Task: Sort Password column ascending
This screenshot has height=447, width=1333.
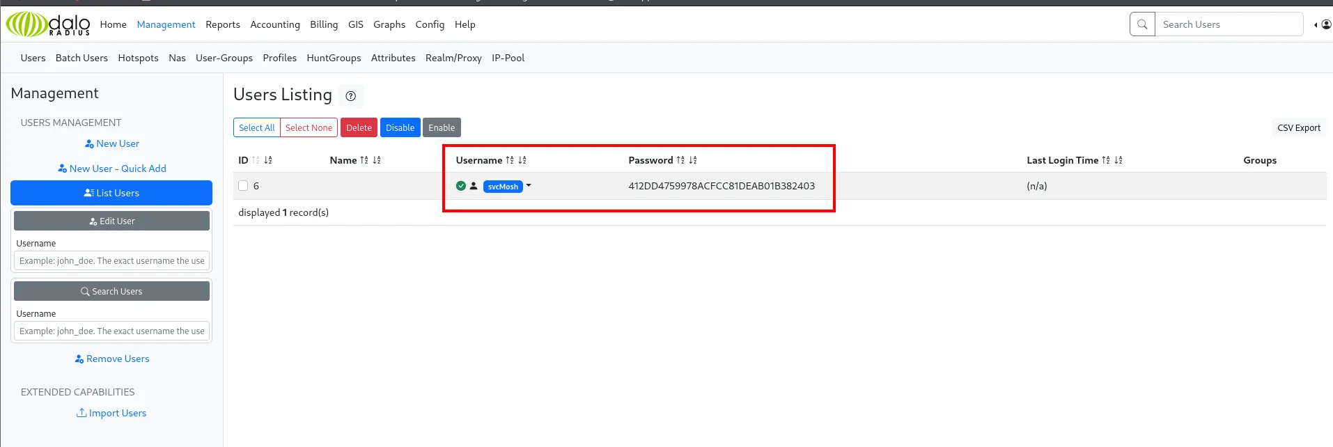Action: [x=680, y=160]
